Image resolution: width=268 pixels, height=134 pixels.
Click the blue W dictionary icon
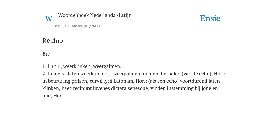pos(48,19)
